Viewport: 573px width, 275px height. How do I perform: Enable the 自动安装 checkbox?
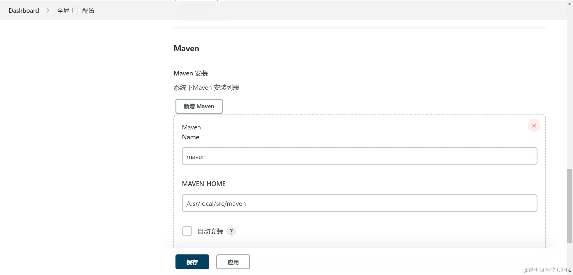pos(187,231)
